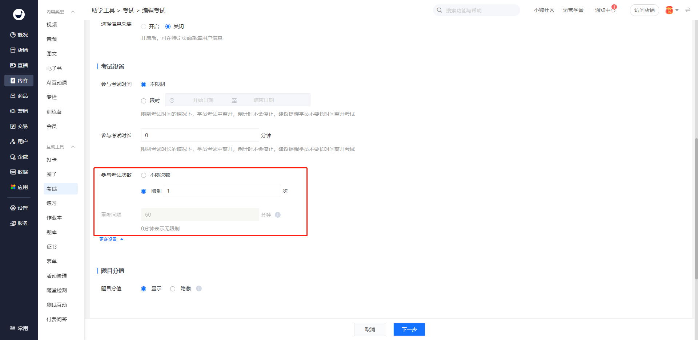Open the 应用 apps section

19,187
